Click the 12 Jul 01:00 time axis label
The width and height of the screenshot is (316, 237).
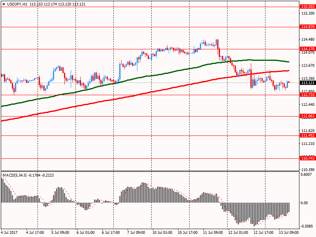(x=238, y=233)
